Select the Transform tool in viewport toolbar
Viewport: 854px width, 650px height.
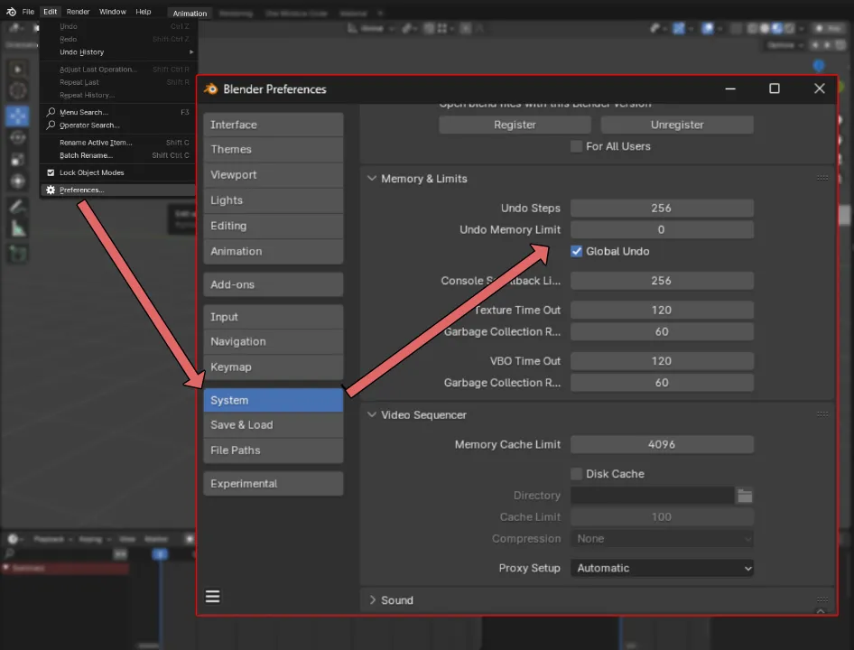pyautogui.click(x=17, y=181)
